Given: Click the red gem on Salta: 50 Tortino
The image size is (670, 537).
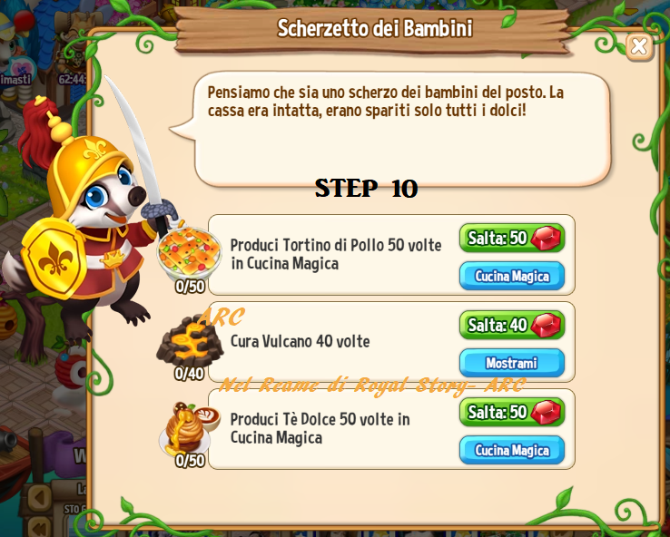Looking at the screenshot, I should (x=546, y=239).
